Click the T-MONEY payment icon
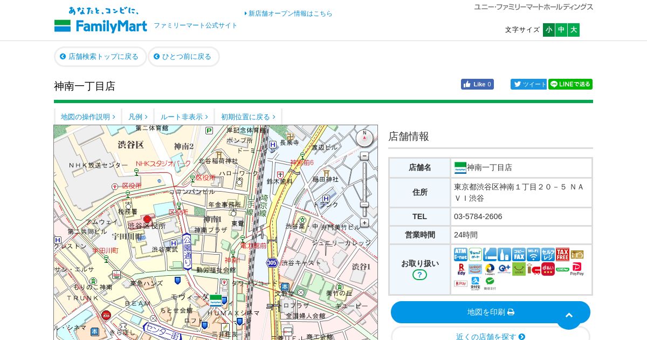 490,269
